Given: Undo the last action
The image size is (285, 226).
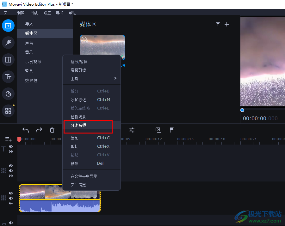Looking at the screenshot, I should pyautogui.click(x=26, y=130).
